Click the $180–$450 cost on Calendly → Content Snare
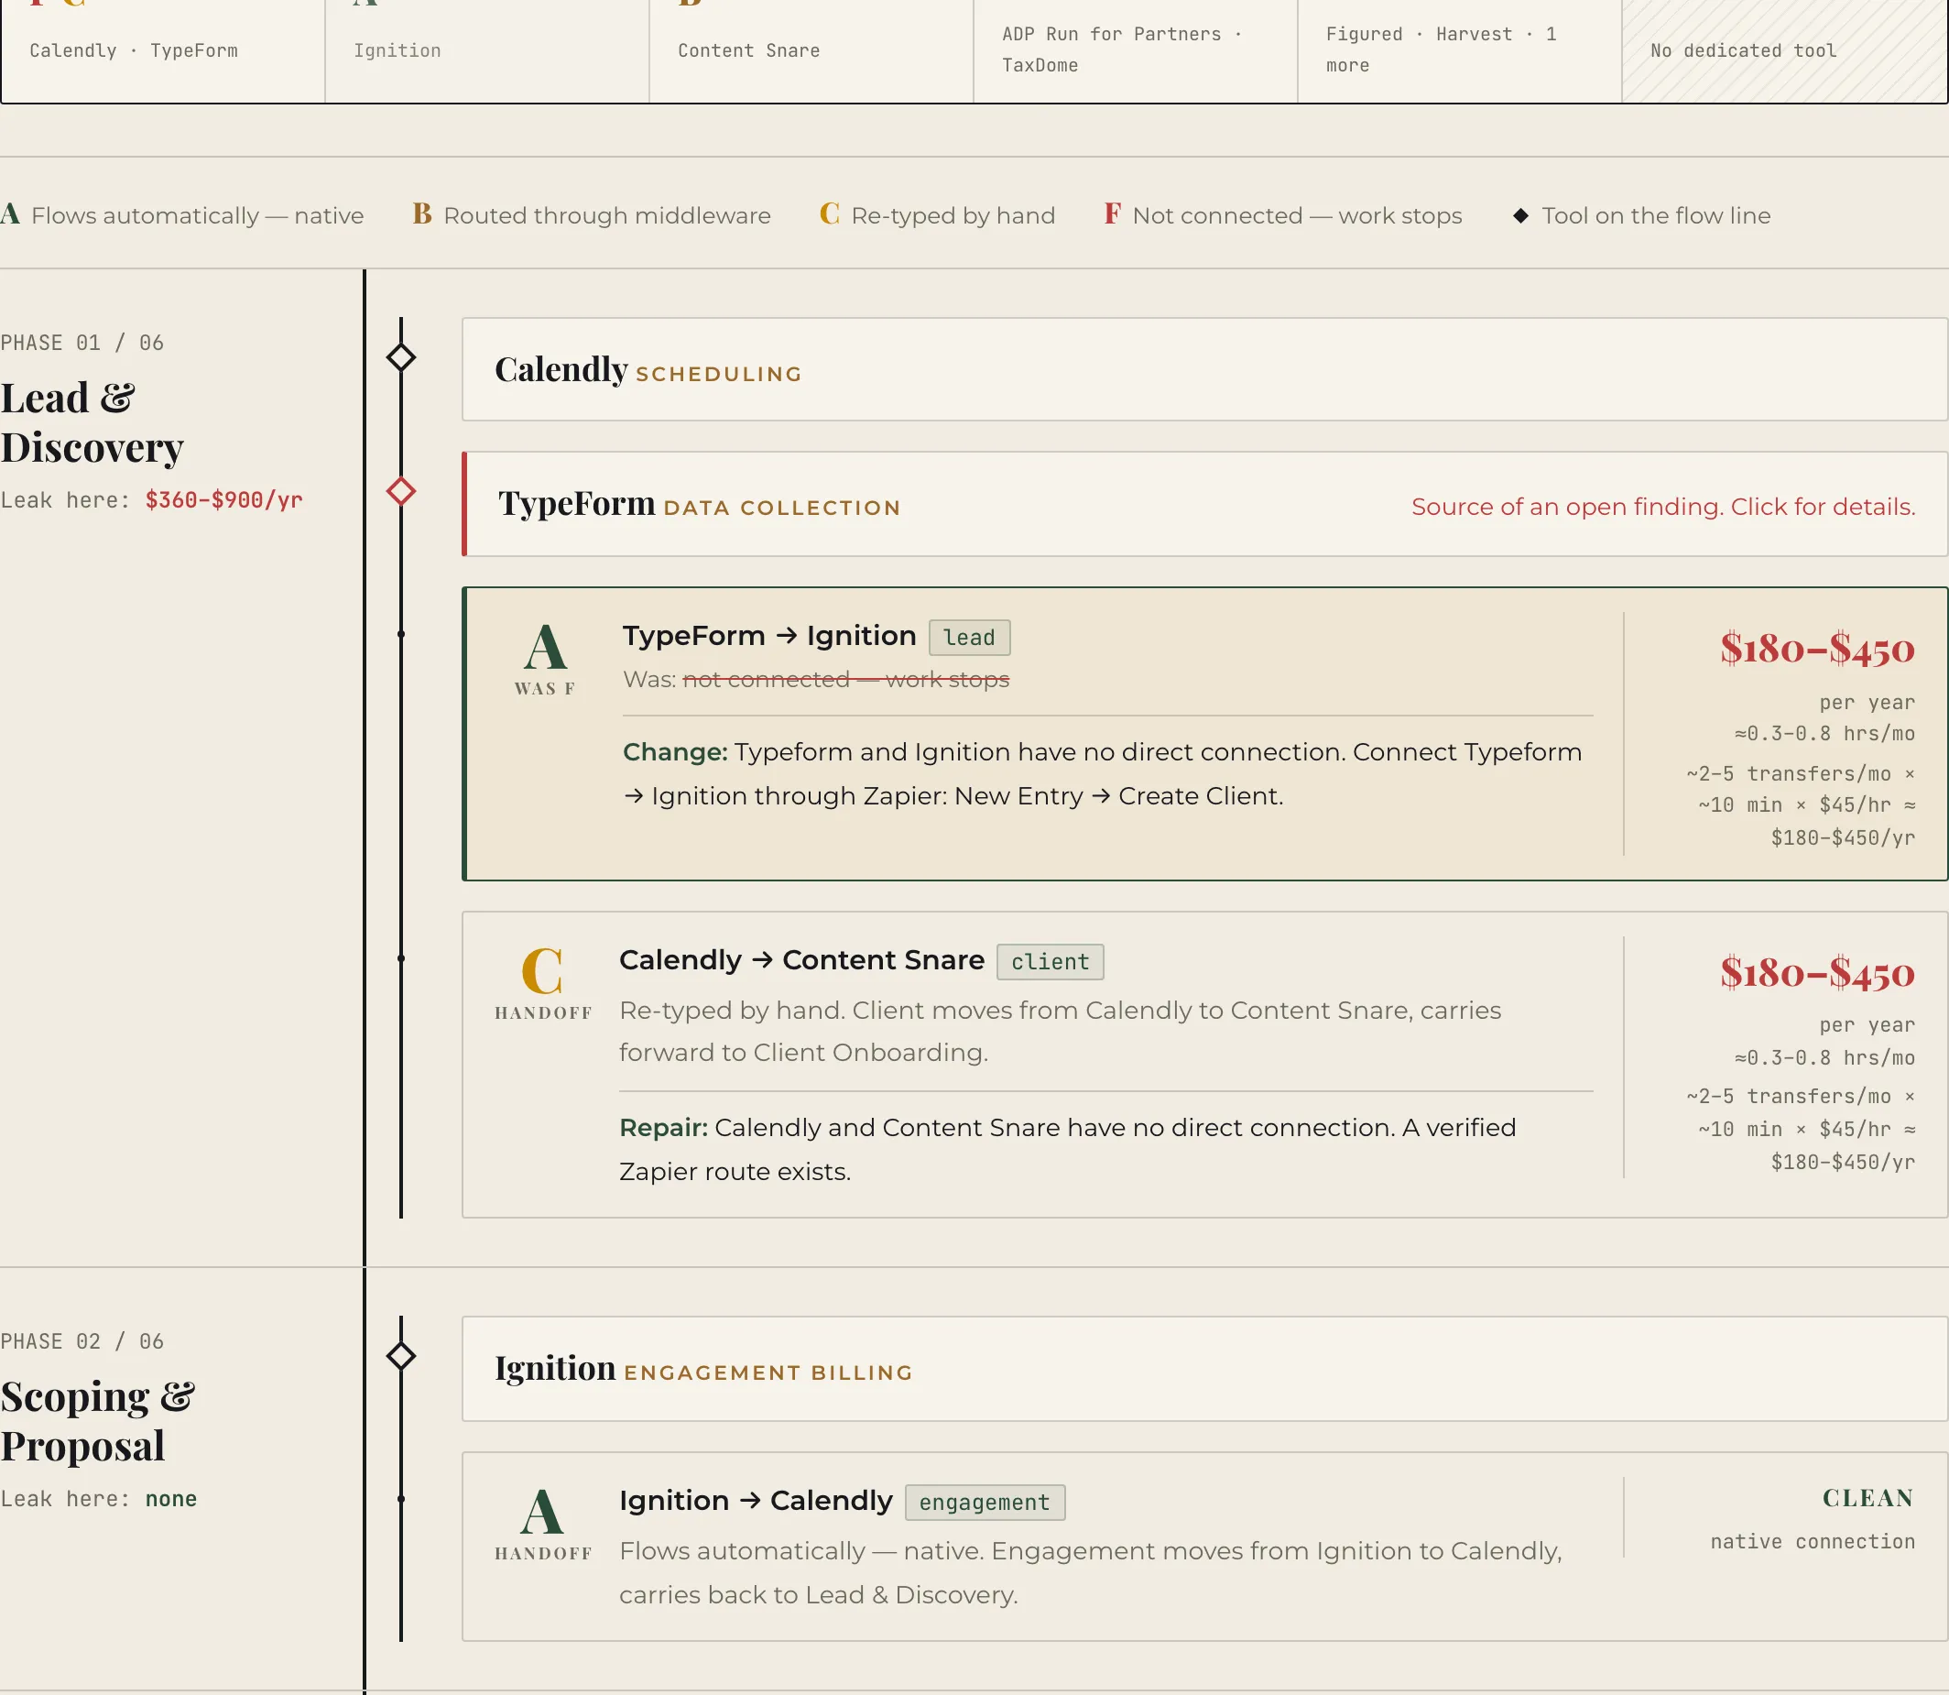This screenshot has height=1695, width=1949. click(x=1817, y=973)
